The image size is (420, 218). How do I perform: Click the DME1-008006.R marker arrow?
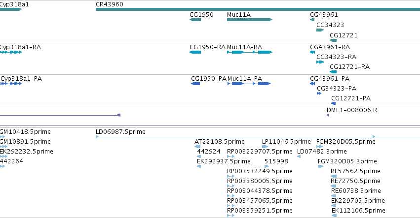328,115
